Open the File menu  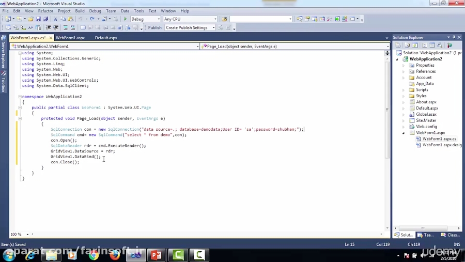(x=5, y=11)
